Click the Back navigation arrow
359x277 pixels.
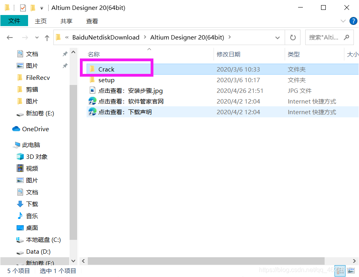tap(9, 37)
